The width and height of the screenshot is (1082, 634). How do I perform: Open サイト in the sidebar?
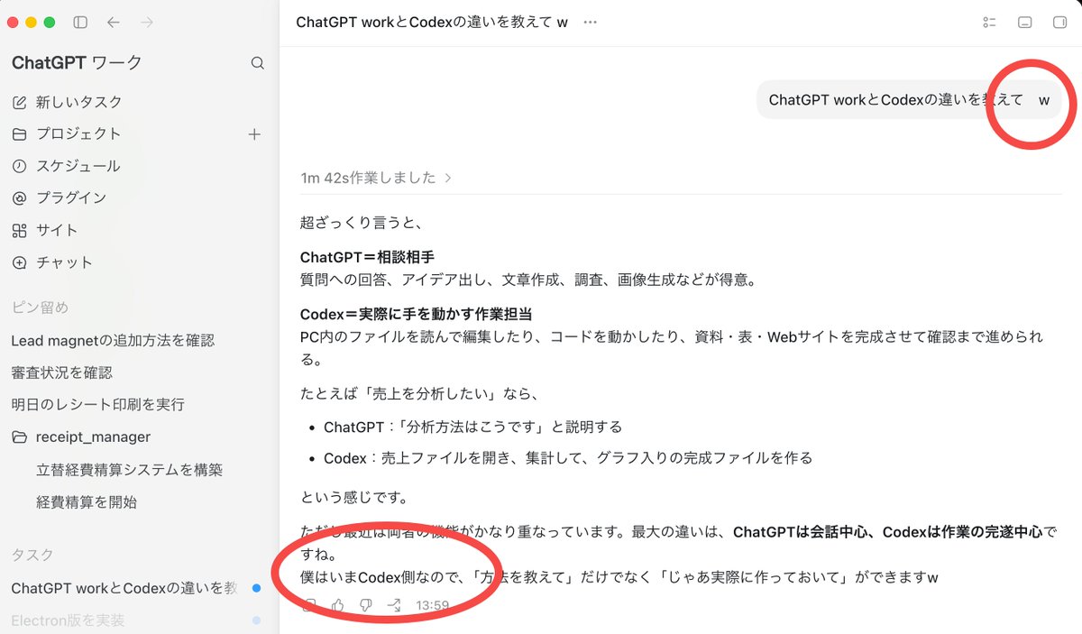click(x=45, y=230)
